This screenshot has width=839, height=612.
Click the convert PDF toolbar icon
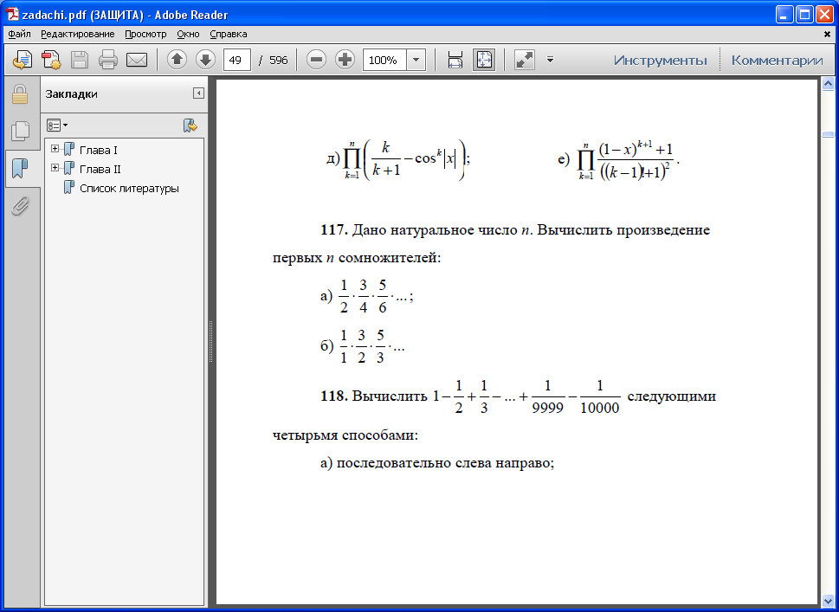(x=51, y=60)
